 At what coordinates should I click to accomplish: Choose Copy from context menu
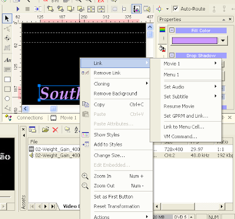tap(116, 105)
